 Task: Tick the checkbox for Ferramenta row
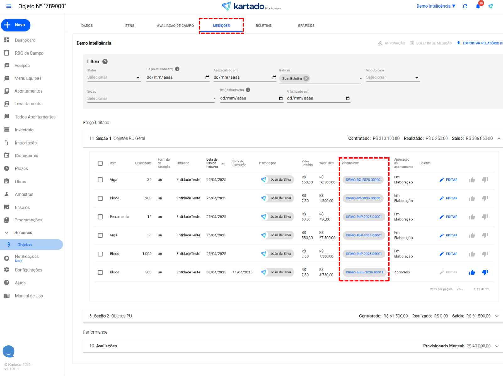pos(100,217)
